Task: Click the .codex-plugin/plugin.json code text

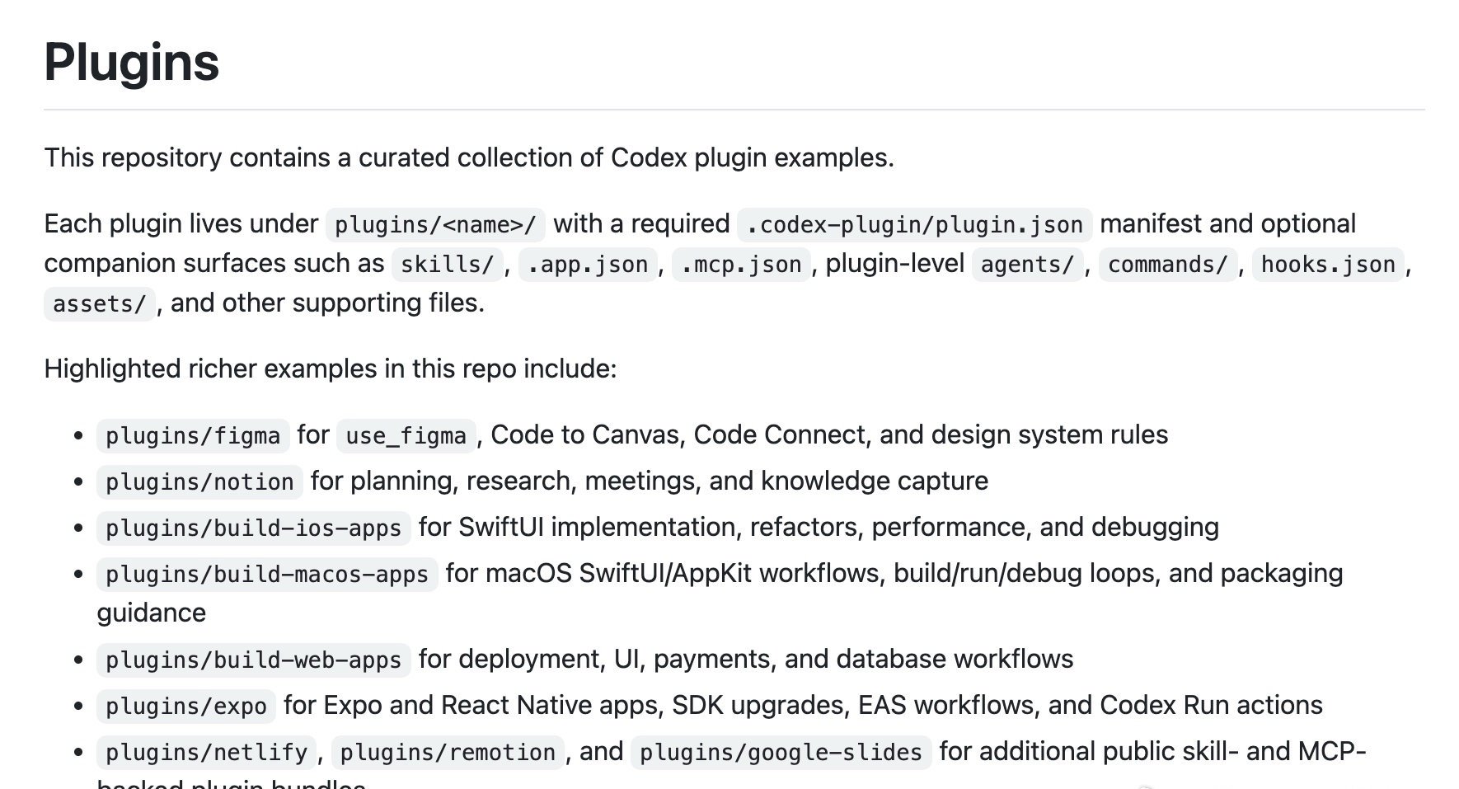Action: (915, 225)
